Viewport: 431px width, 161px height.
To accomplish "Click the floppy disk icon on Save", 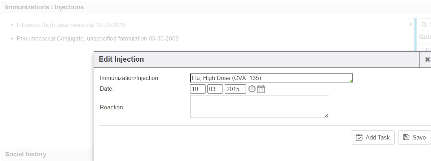I will click(x=406, y=137).
